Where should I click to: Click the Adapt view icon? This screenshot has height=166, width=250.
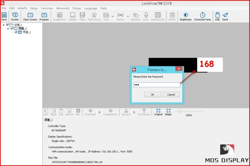pyautogui.click(x=168, y=112)
